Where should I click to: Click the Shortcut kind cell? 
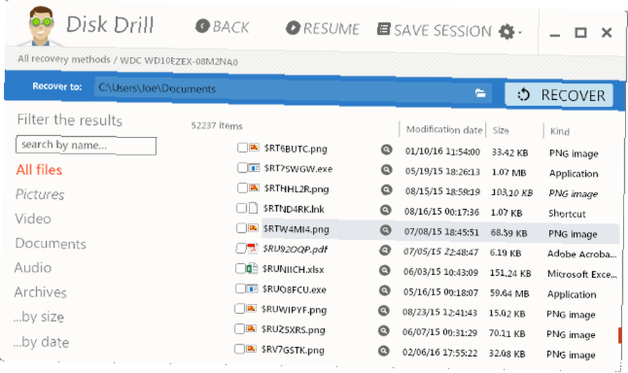[x=566, y=214]
